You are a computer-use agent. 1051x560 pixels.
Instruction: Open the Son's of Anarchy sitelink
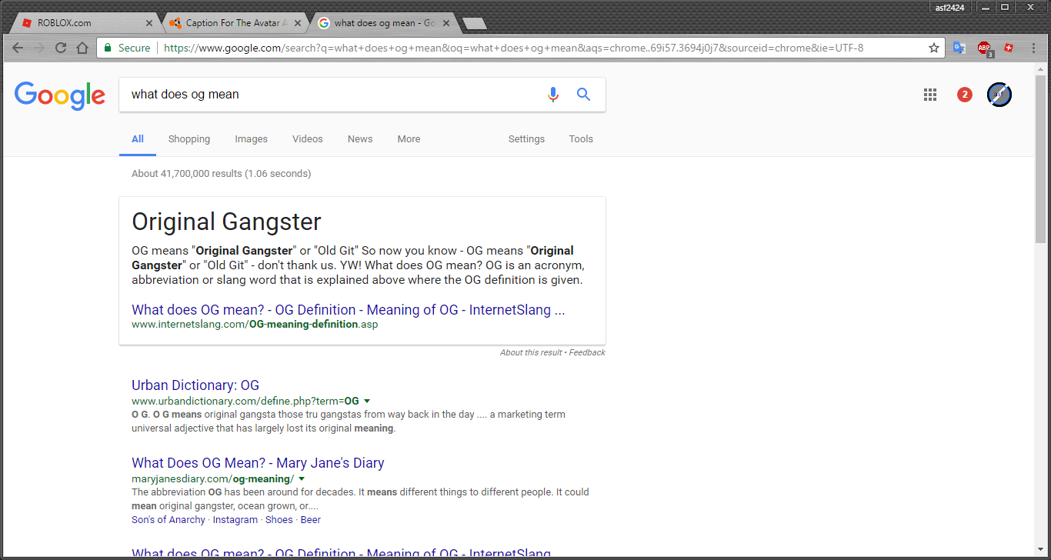point(168,520)
